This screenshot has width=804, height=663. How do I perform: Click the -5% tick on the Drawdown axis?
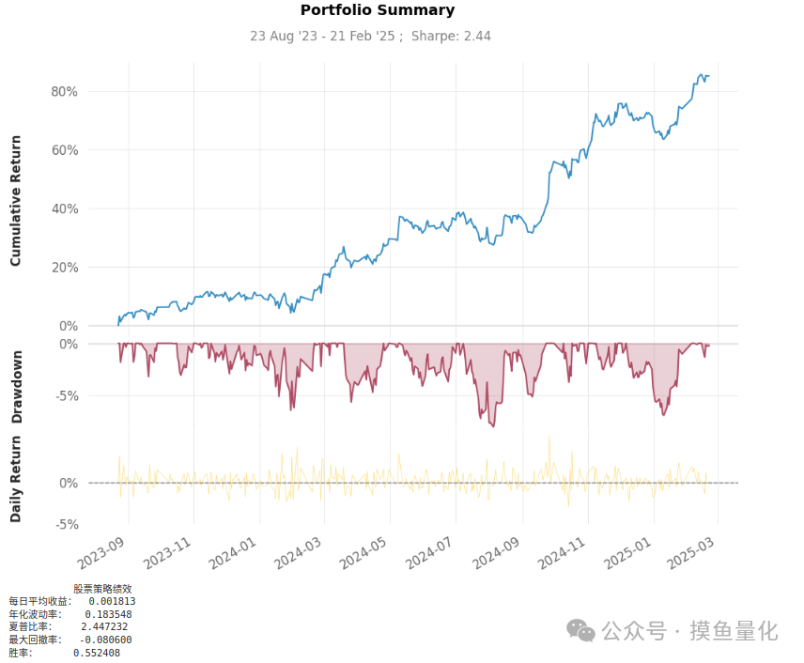66,395
